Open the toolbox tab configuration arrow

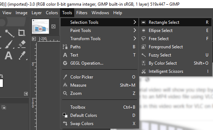[x=26, y=94]
